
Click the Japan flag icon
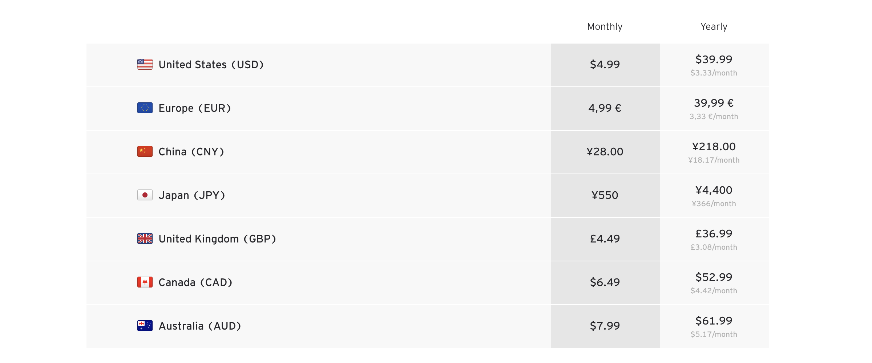point(145,195)
